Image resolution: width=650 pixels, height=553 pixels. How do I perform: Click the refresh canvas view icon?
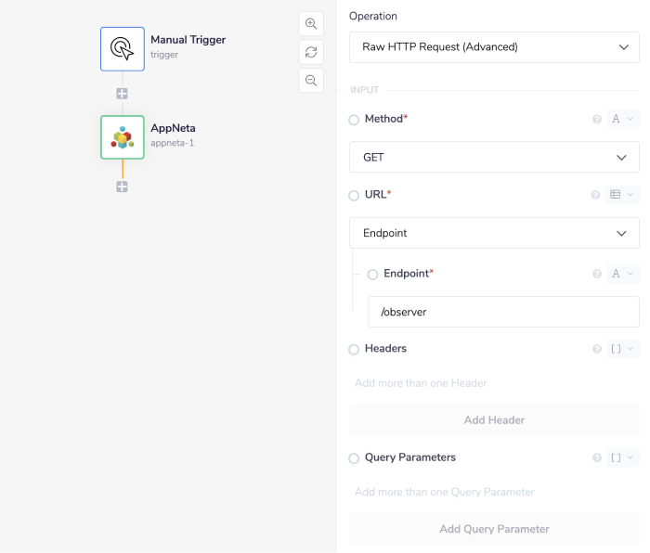coord(311,52)
